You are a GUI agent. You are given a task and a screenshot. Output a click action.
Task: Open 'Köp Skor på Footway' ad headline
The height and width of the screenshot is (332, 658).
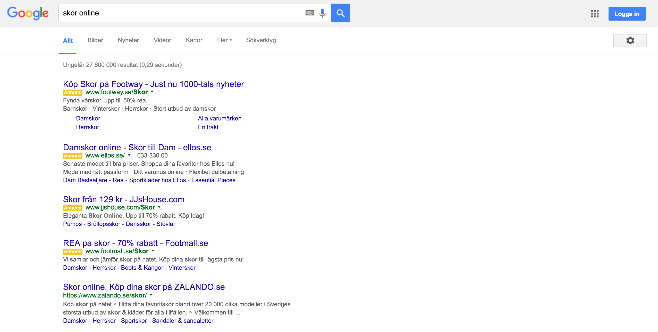pyautogui.click(x=154, y=84)
